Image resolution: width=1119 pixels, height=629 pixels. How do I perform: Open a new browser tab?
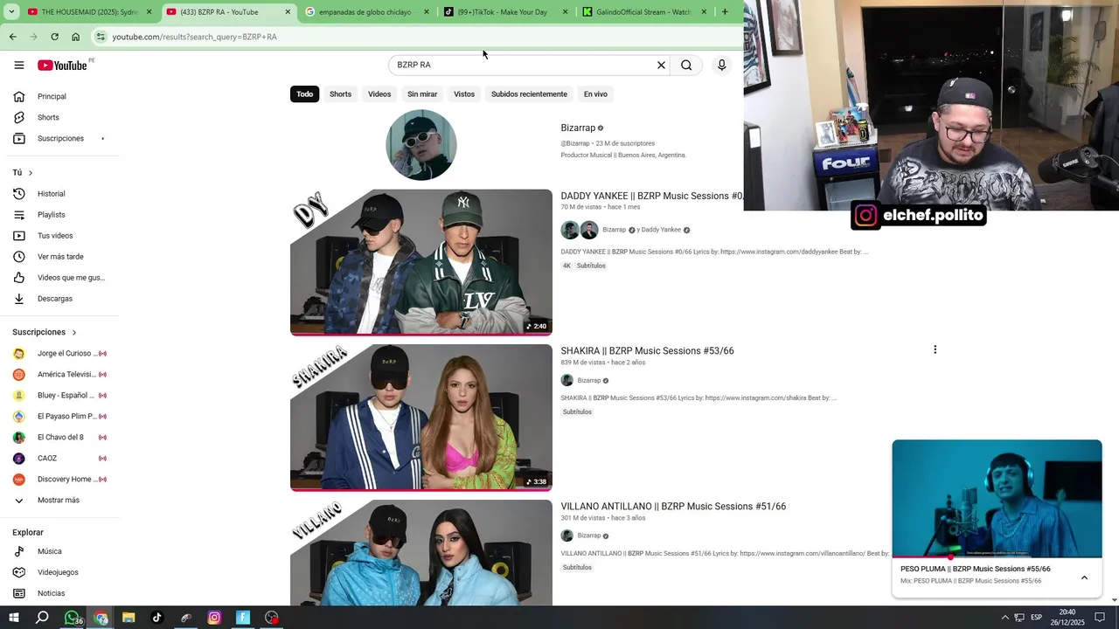(x=725, y=12)
